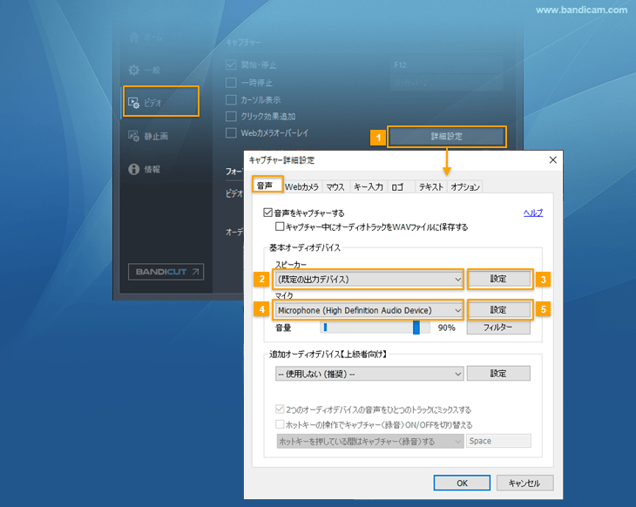Open the ホーム section in Bandicam sidebar
Image resolution: width=636 pixels, height=507 pixels.
click(x=146, y=37)
